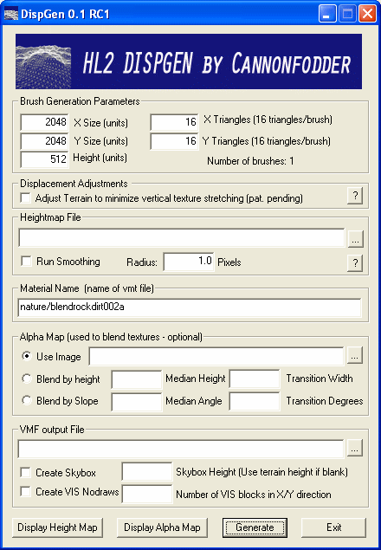This screenshot has height=550, width=381.
Task: Select the Use Image radio button
Action: pos(27,356)
